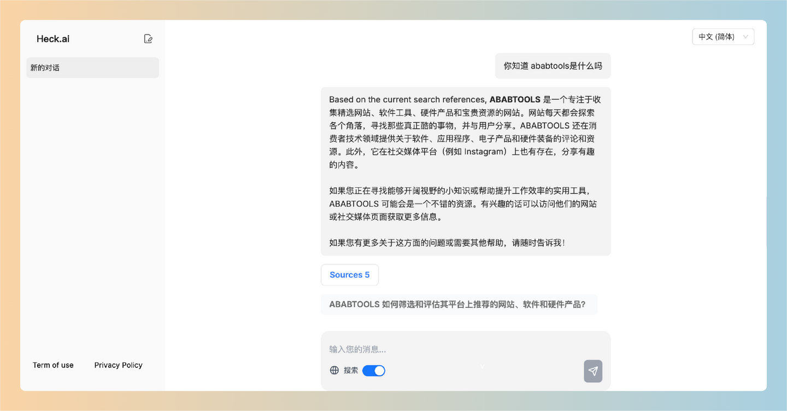Open the 中文 (简体) language dropdown
787x411 pixels.
click(x=723, y=37)
